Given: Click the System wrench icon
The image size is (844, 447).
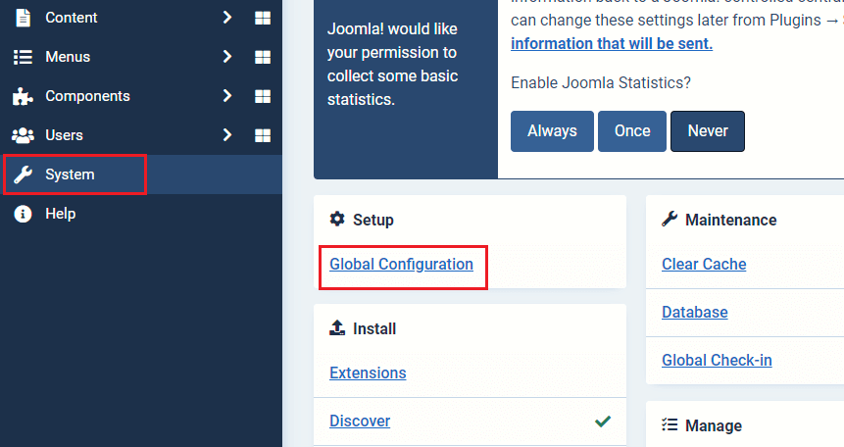Looking at the screenshot, I should [23, 174].
